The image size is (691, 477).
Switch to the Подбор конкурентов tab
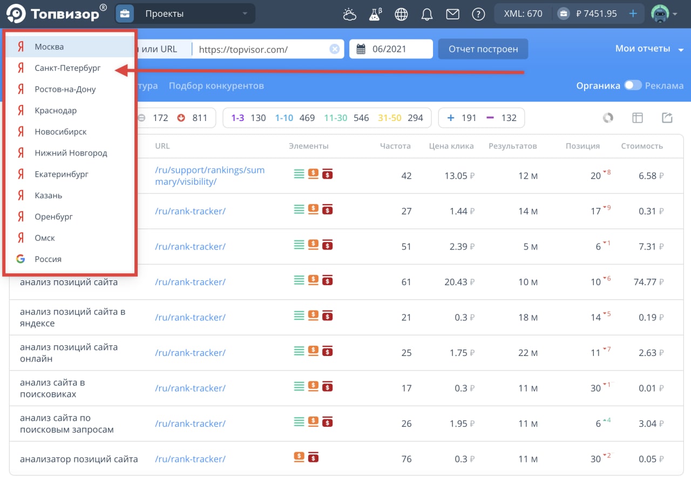pyautogui.click(x=216, y=86)
